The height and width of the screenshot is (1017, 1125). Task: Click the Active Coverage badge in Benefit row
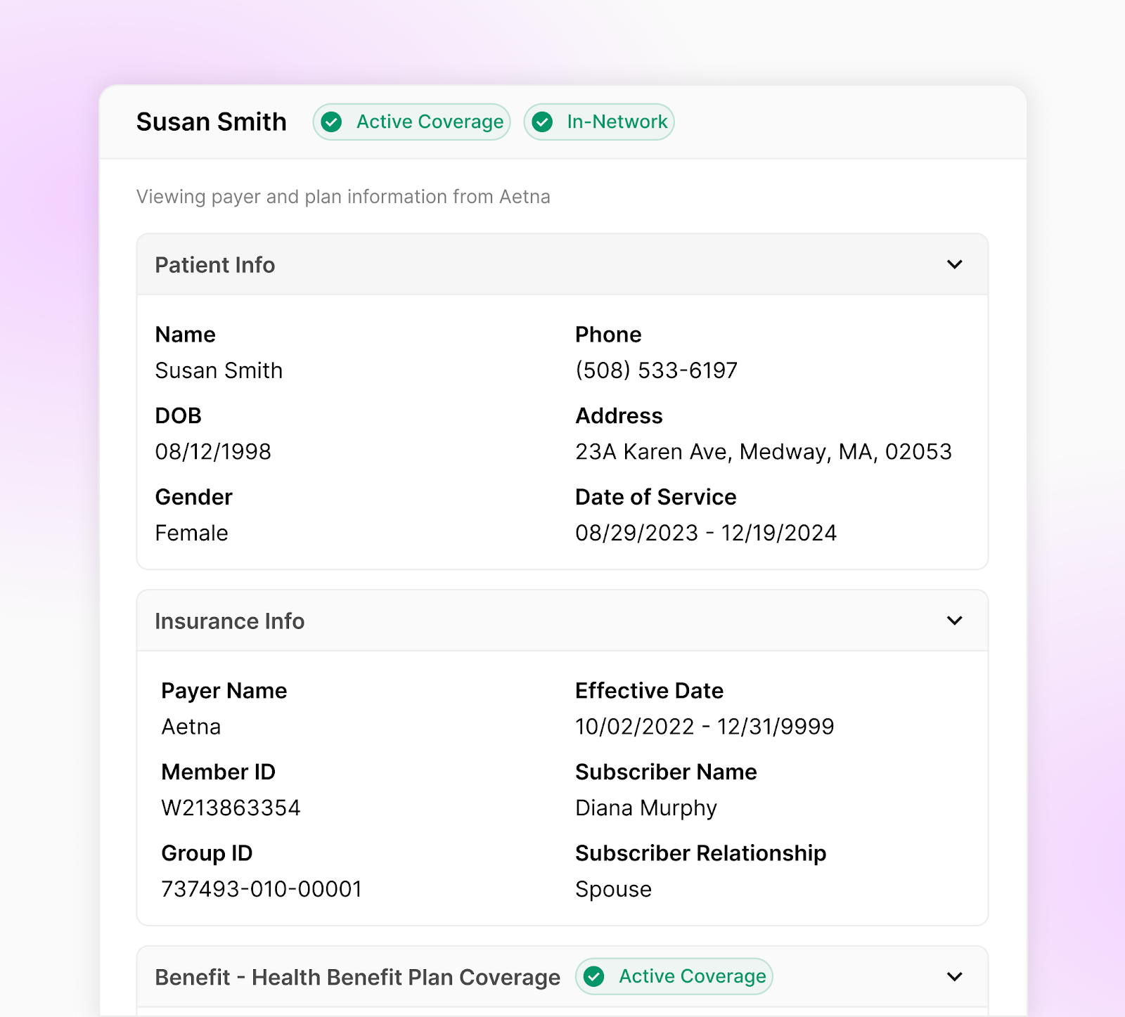(674, 976)
